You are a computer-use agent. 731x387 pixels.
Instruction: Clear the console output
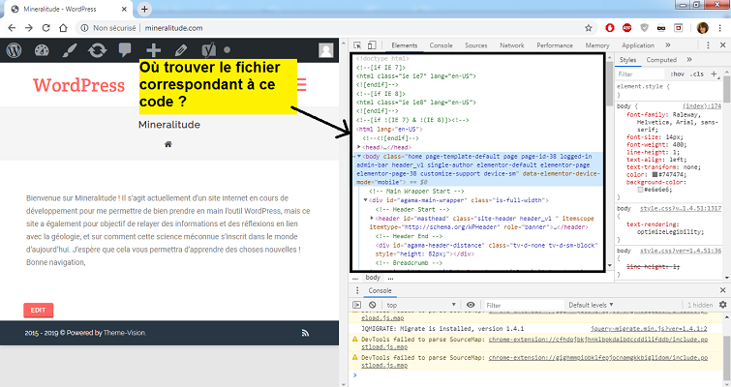tap(372, 305)
